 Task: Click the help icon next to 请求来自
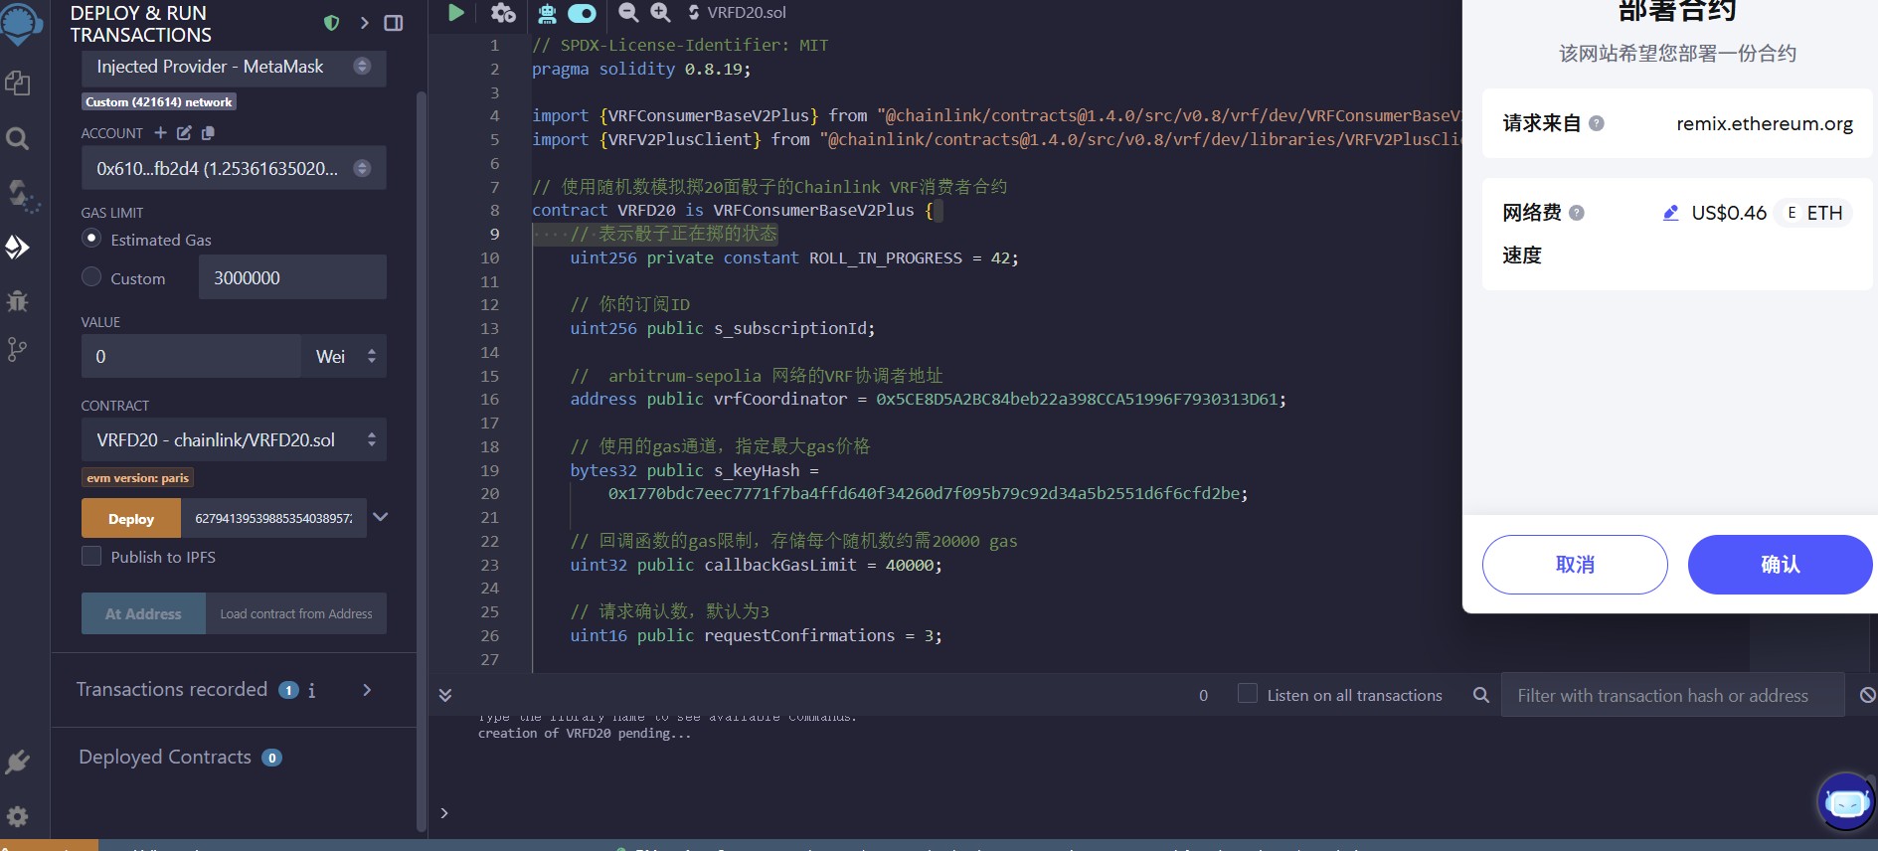point(1597,123)
